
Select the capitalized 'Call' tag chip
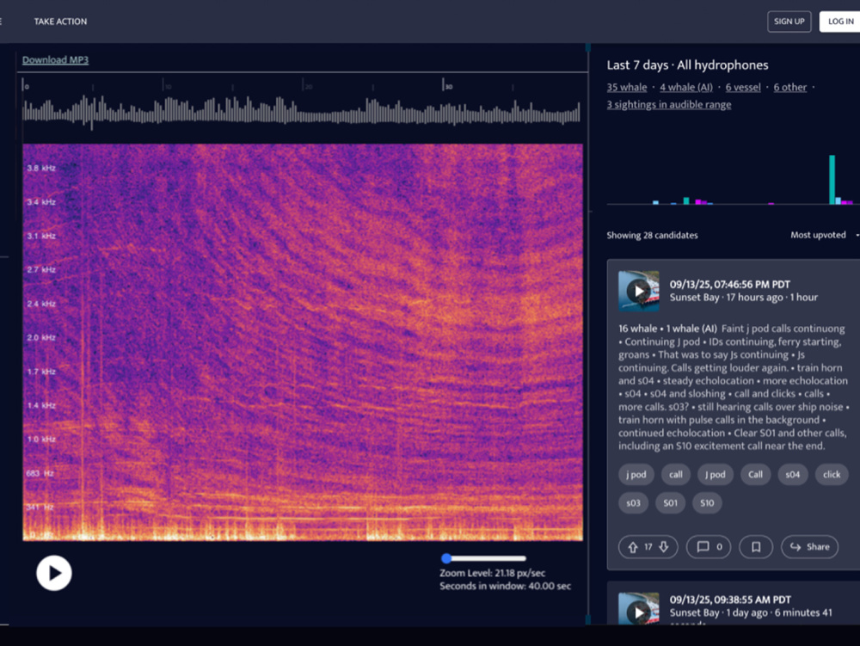tap(755, 474)
